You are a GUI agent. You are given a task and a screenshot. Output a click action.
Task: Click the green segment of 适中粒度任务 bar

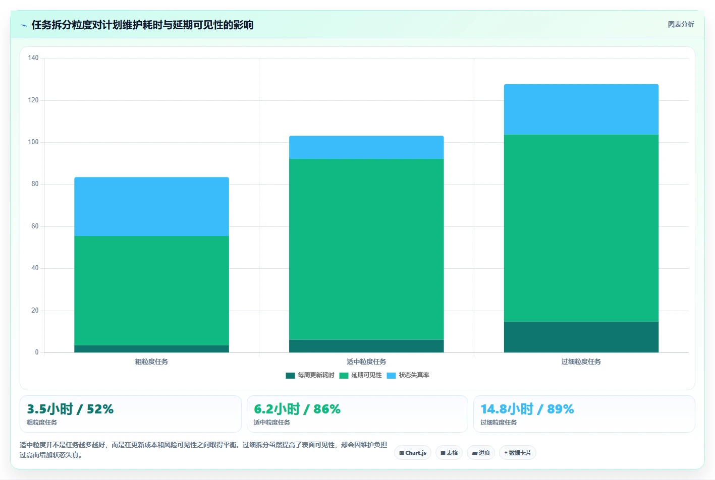[366, 249]
